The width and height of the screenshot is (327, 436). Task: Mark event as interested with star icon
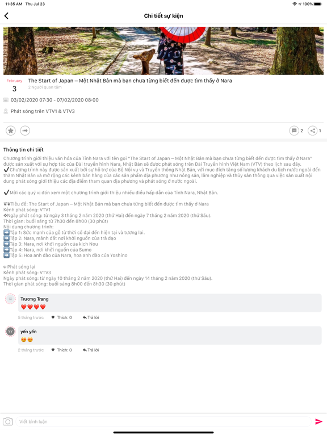click(x=11, y=131)
